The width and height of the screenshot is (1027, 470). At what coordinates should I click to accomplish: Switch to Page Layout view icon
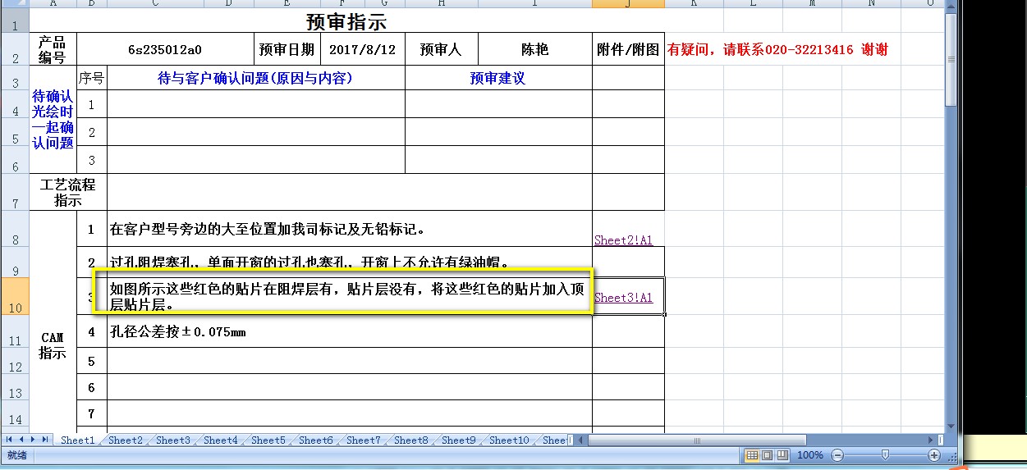[768, 454]
